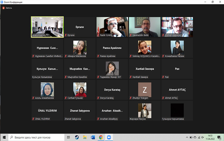
Task: Click the battery icon in the tray
Action: coord(191,137)
